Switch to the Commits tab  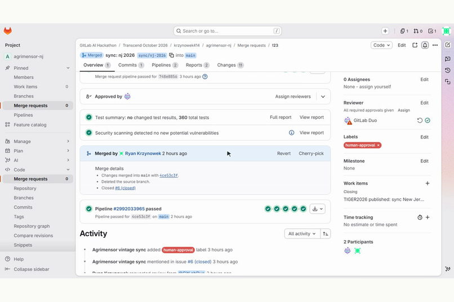pos(131,65)
